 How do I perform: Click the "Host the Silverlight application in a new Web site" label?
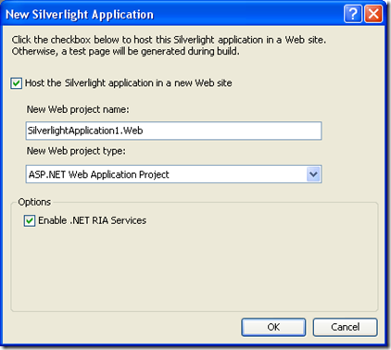click(129, 83)
